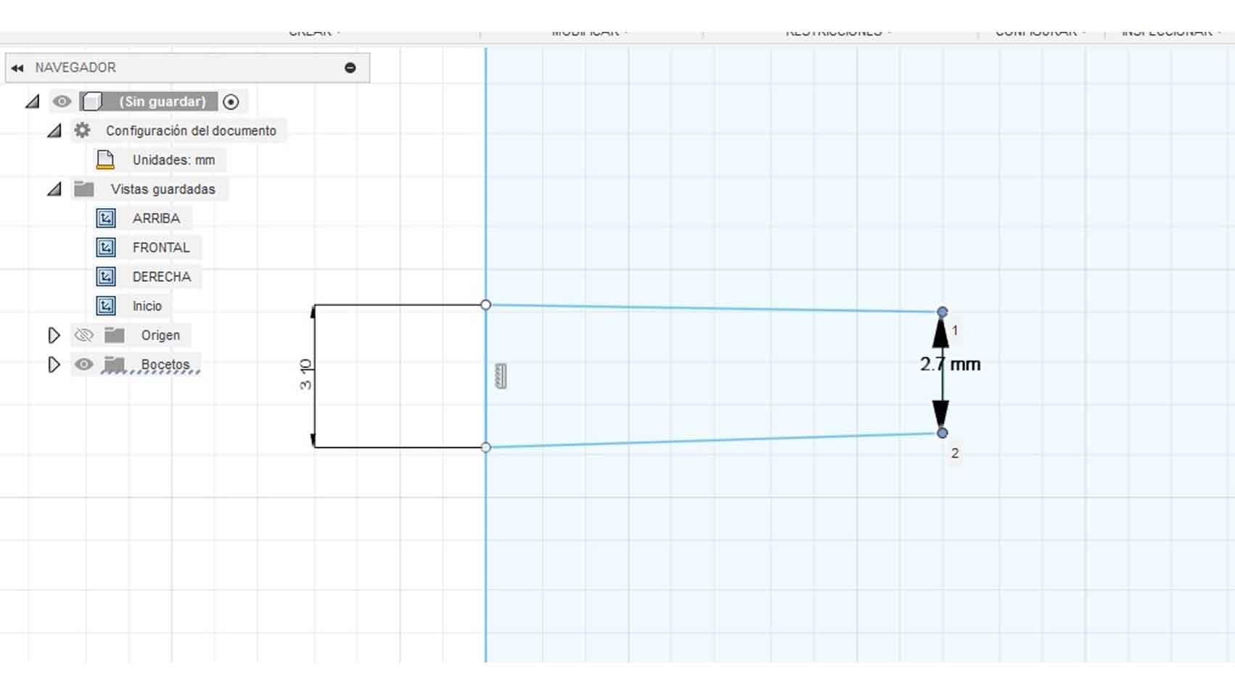Expand the Bocetos folder
The image size is (1235, 680).
point(54,364)
